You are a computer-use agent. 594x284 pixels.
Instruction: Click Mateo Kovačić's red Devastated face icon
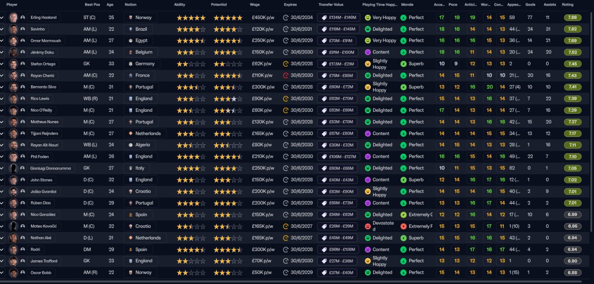point(368,226)
